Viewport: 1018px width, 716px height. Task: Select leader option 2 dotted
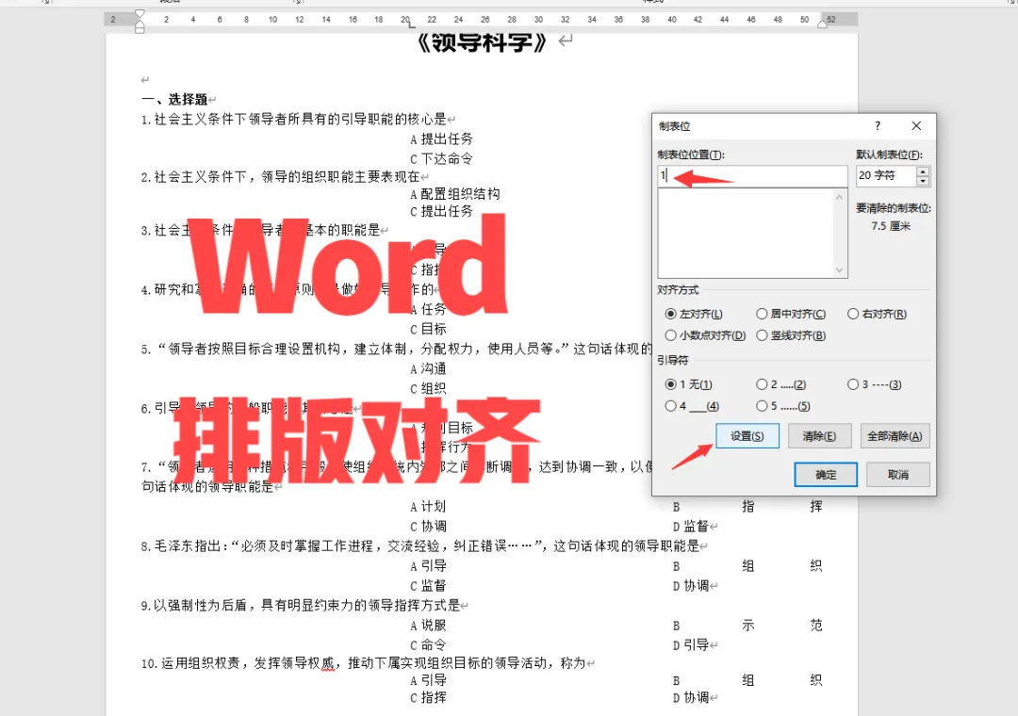[x=781, y=385]
